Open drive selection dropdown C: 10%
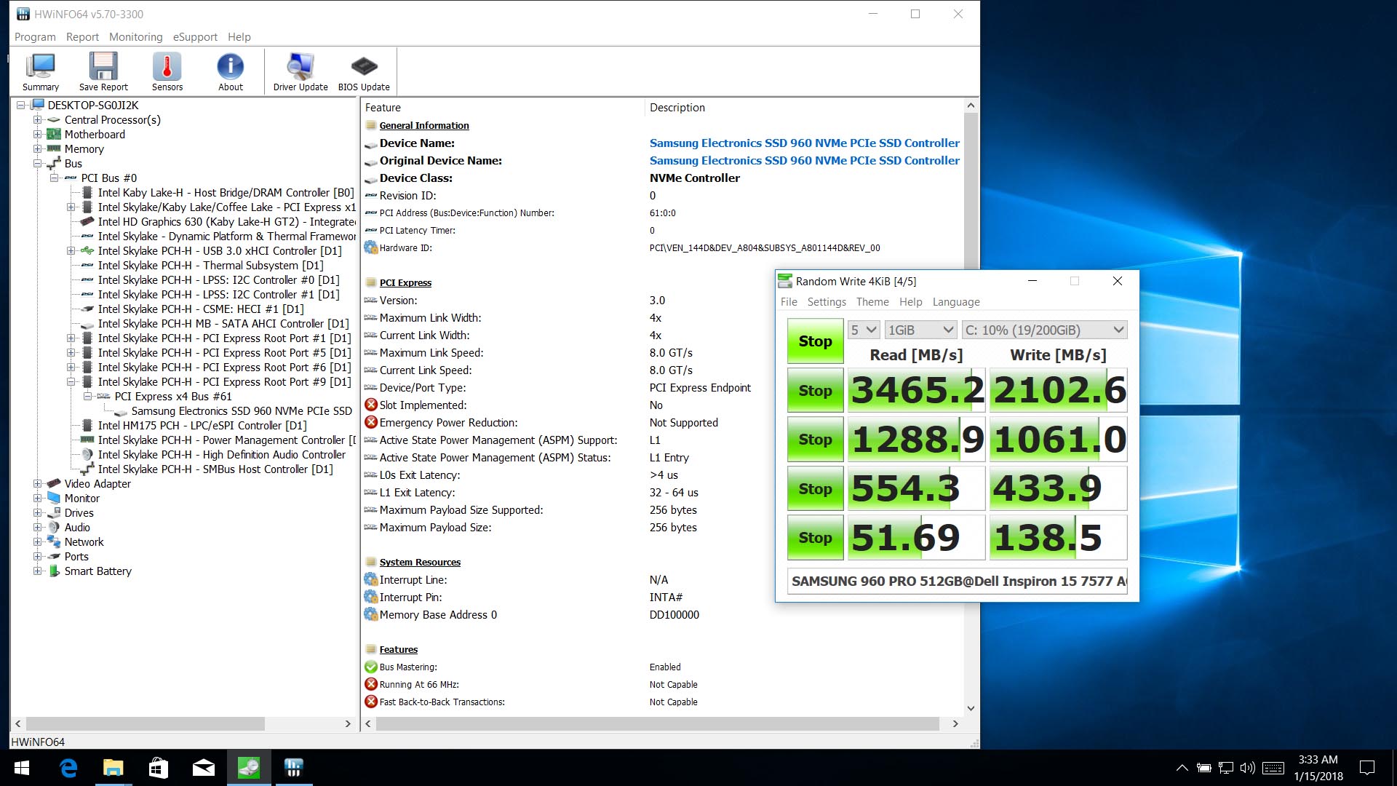This screenshot has width=1397, height=786. tap(1044, 330)
